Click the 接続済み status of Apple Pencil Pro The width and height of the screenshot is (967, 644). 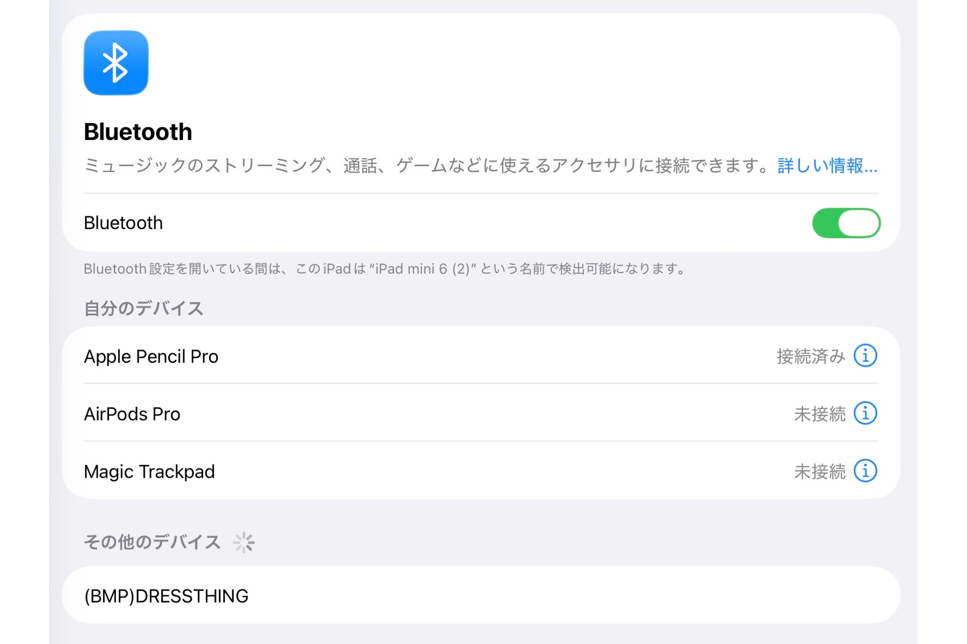(811, 356)
